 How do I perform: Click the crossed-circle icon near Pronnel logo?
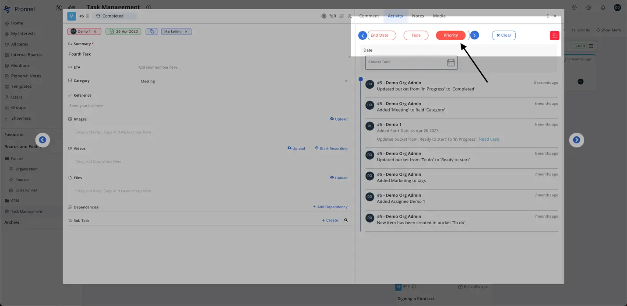[x=59, y=7]
